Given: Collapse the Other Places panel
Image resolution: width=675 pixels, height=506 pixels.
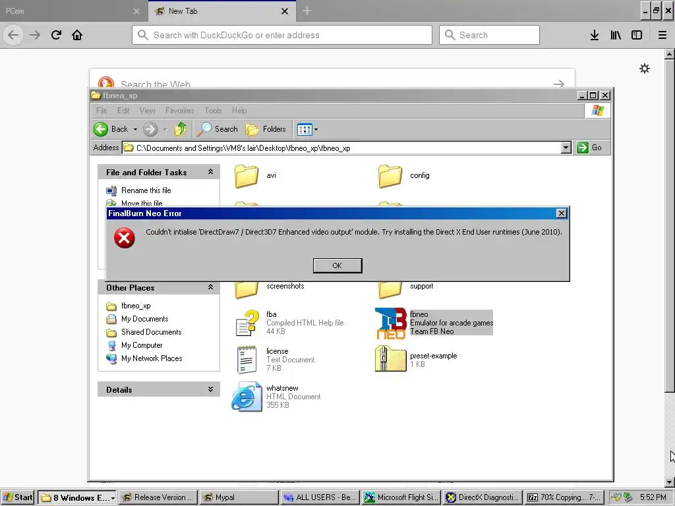Looking at the screenshot, I should pyautogui.click(x=210, y=287).
